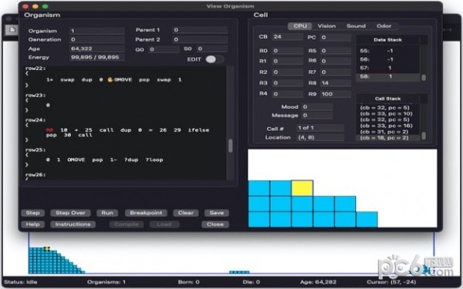
Task: Click the PC register field
Action: [x=336, y=38]
